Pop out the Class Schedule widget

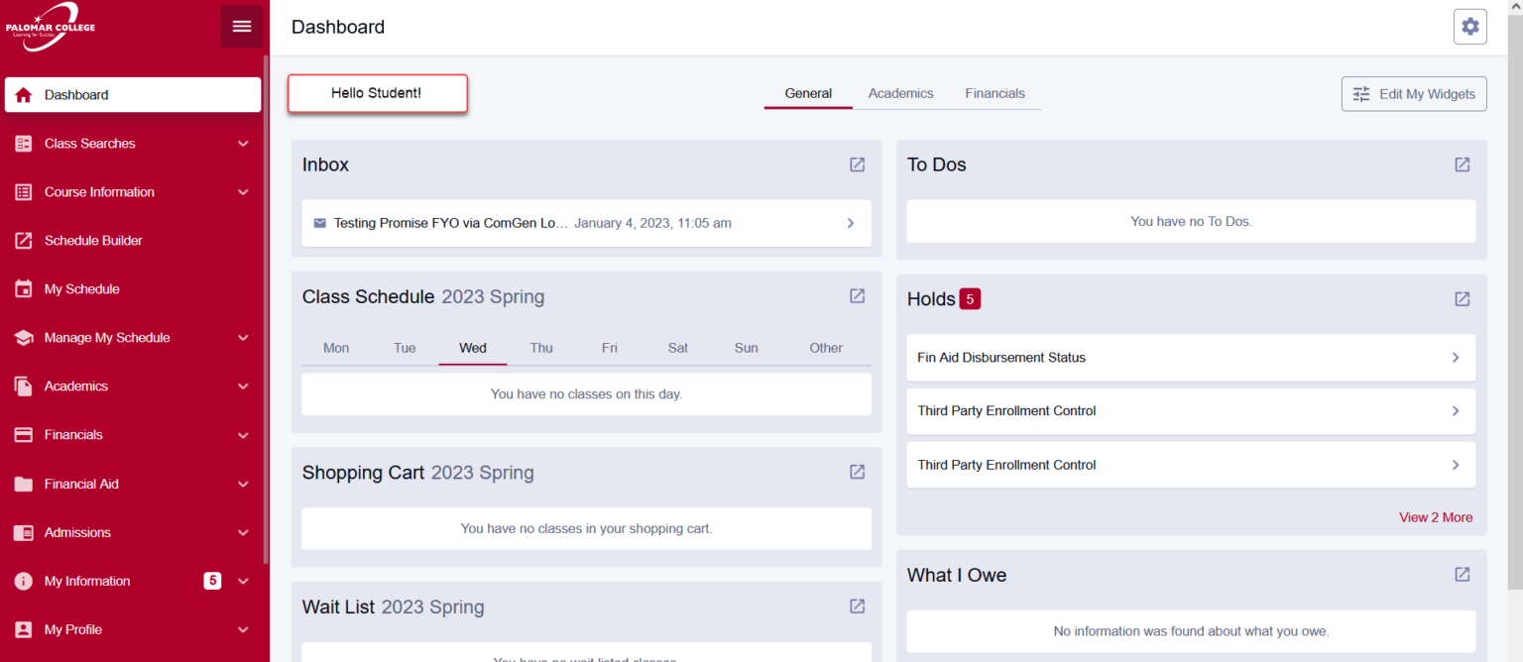coord(857,296)
